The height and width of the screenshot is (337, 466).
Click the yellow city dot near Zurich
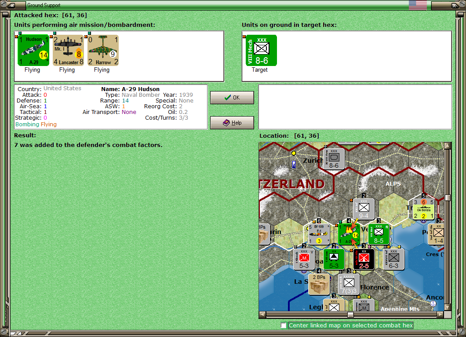pos(294,153)
